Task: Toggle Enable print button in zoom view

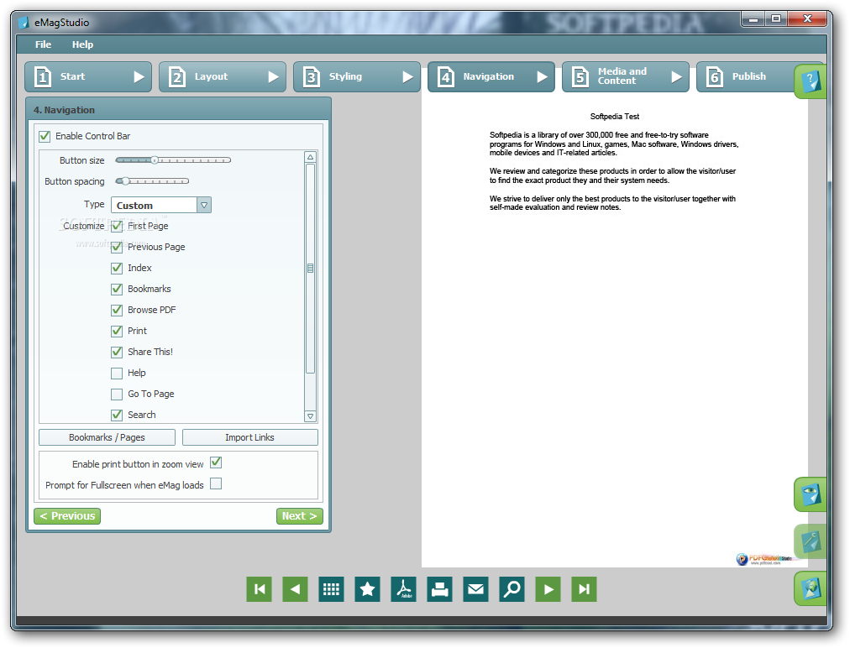Action: tap(216, 462)
